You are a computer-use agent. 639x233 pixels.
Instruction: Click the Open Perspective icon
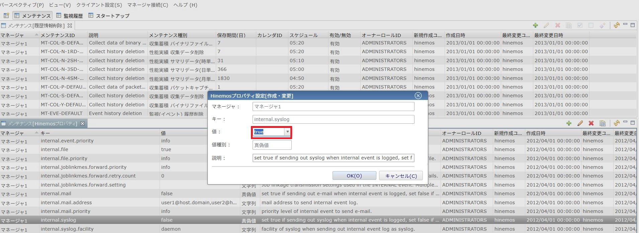(6, 15)
